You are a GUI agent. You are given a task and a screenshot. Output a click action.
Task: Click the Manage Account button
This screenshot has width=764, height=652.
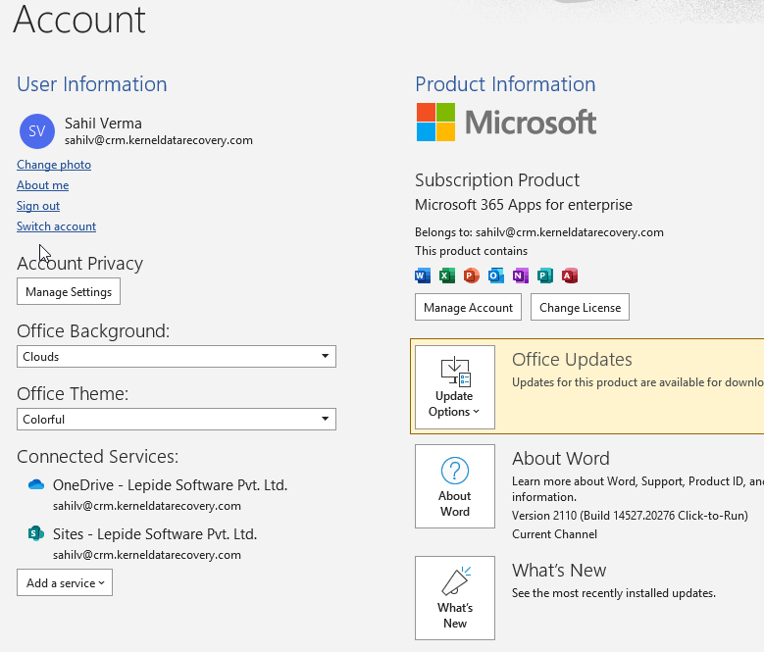pyautogui.click(x=468, y=307)
